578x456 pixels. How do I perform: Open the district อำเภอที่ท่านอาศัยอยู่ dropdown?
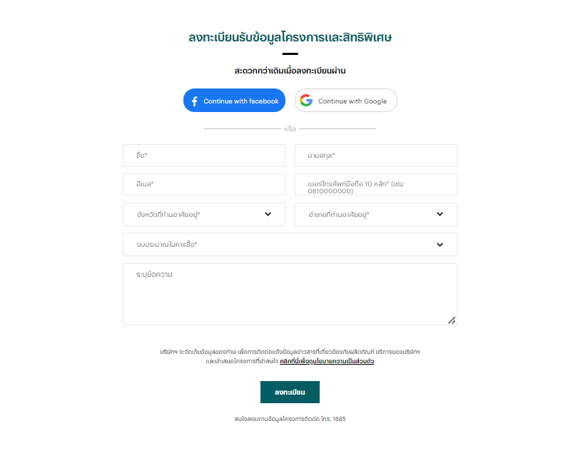375,214
